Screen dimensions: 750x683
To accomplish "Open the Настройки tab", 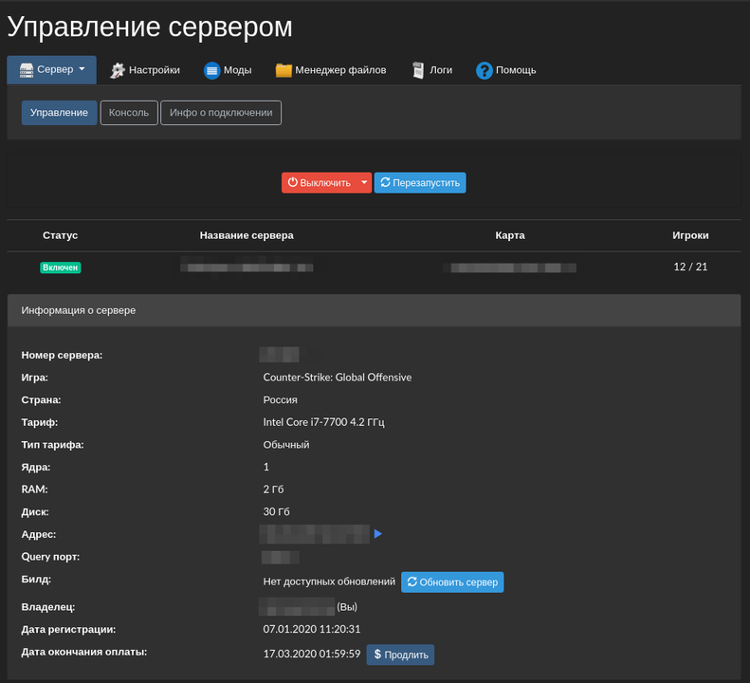I will (145, 70).
